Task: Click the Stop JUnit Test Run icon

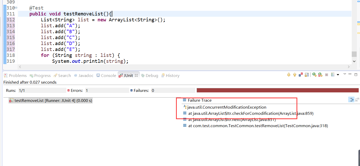Action: coord(326,75)
